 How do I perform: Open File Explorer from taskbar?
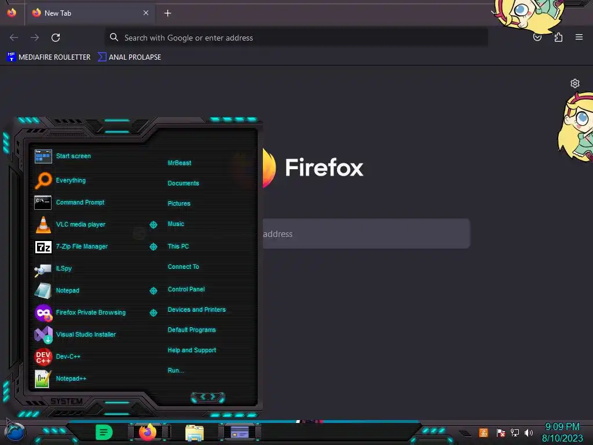195,433
